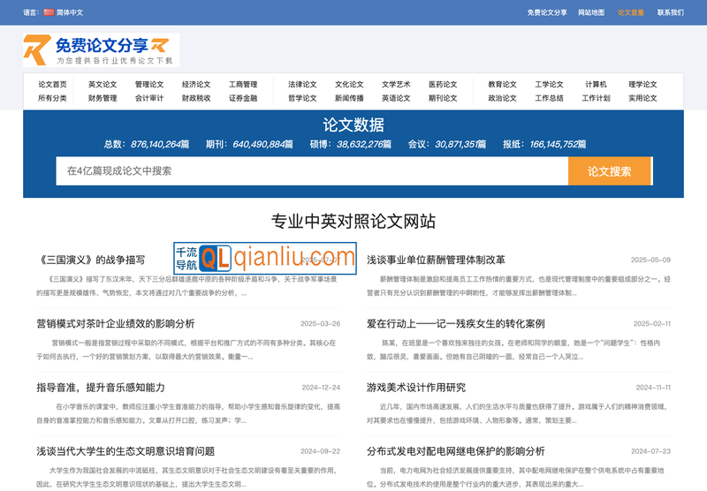The height and width of the screenshot is (491, 707).
Task: Click newspaper count 166,145,752篇
Action: click(559, 144)
